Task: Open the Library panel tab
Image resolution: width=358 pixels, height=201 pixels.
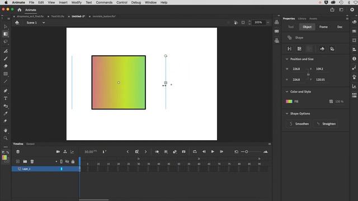Action: tap(302, 18)
